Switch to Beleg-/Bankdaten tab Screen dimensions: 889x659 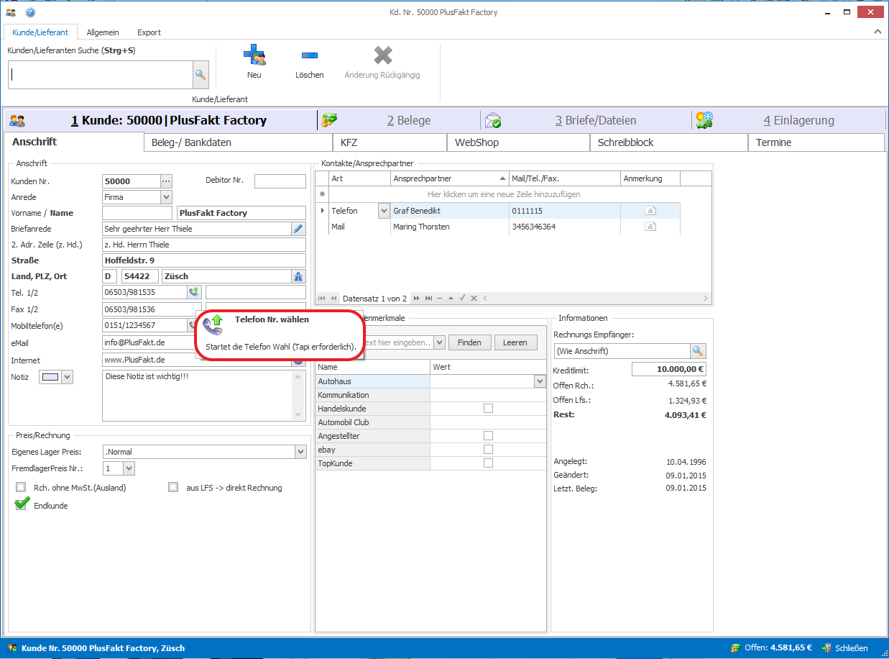[237, 142]
